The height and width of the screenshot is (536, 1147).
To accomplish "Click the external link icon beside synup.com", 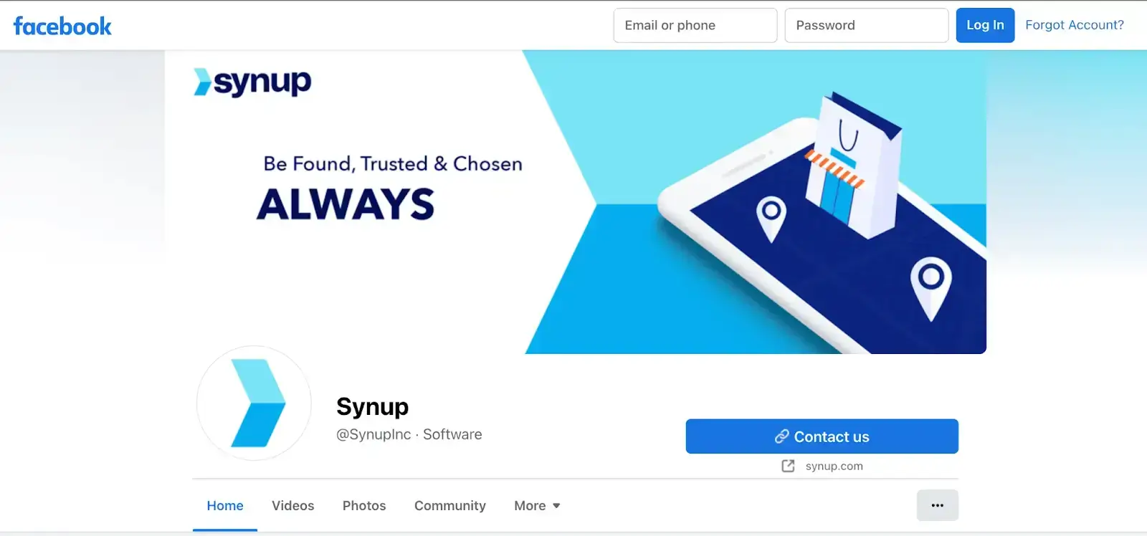I will point(788,466).
